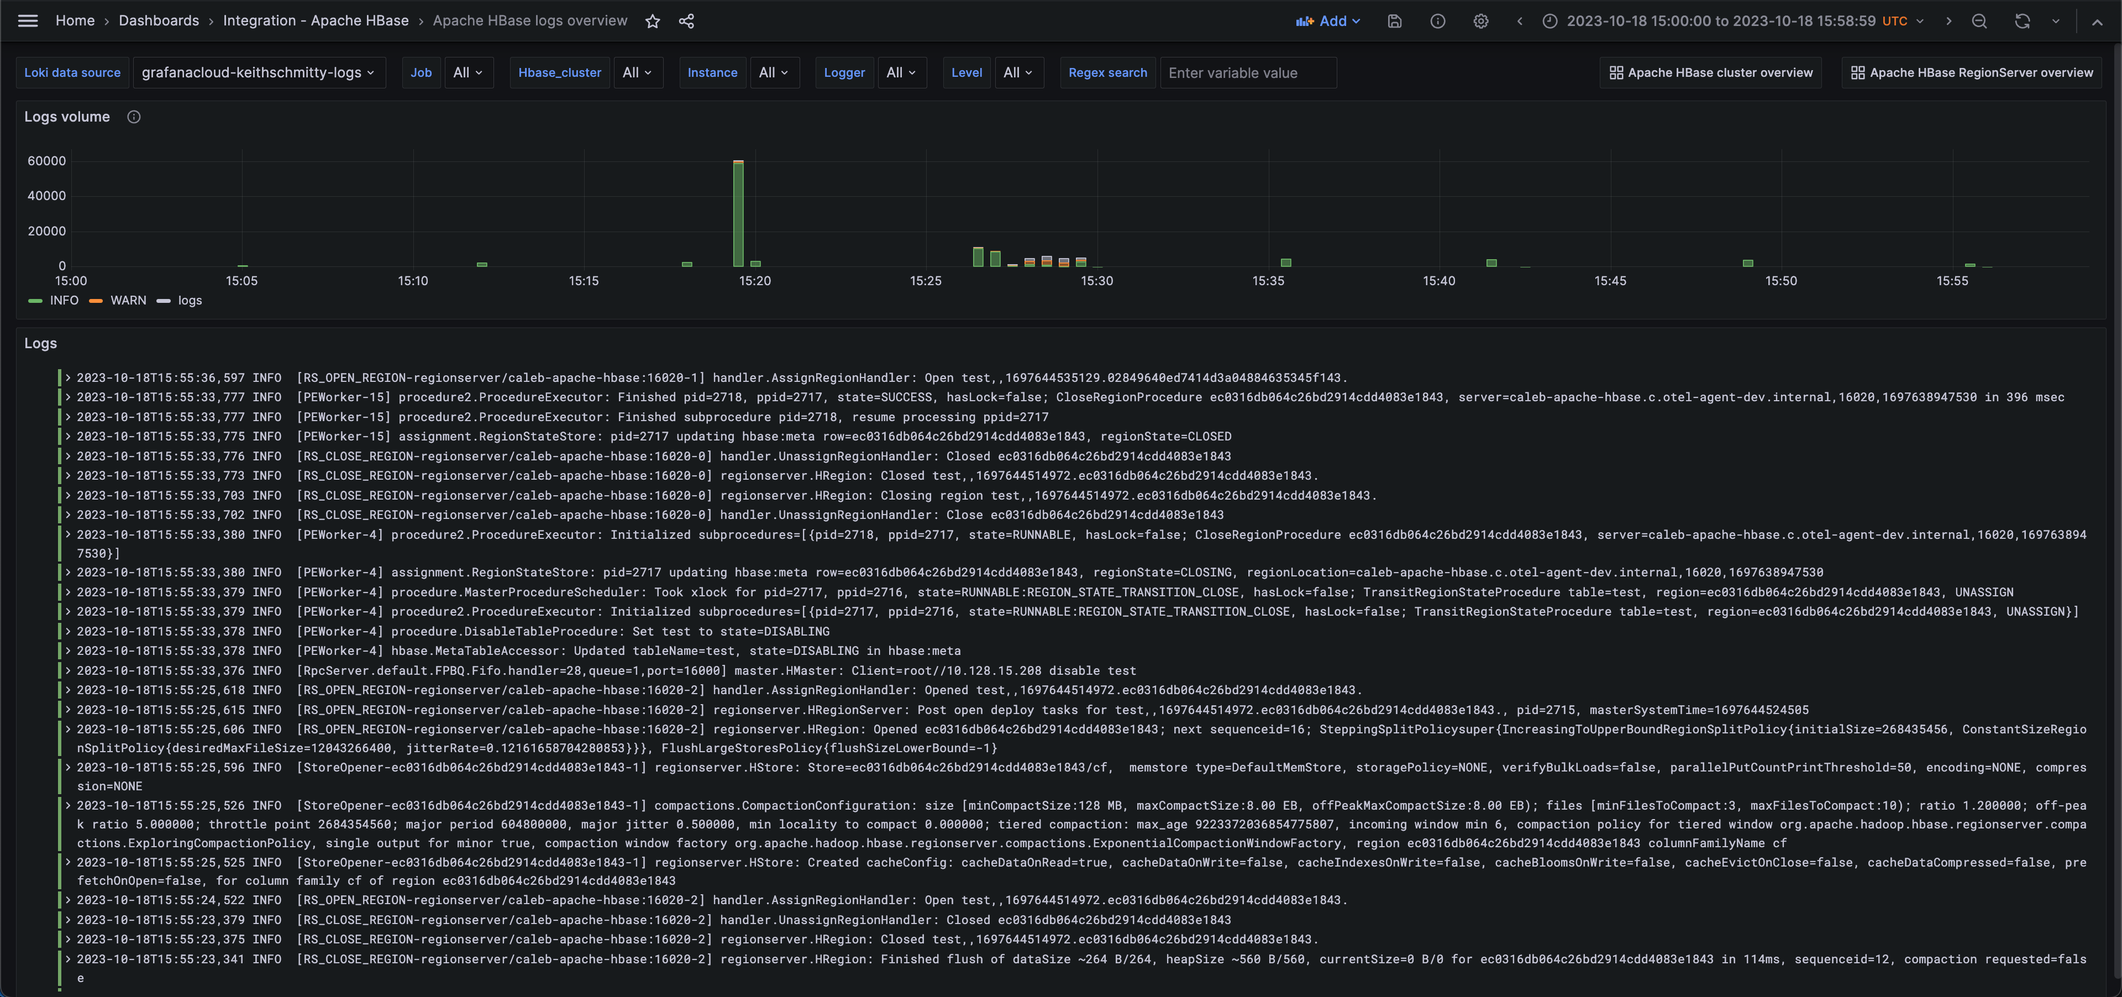Click the Regex search variable input field
This screenshot has width=2122, height=997.
point(1248,72)
